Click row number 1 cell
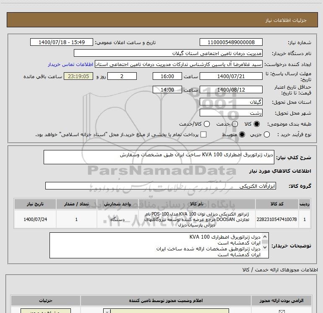Screen dimensions: 323x313 [x=305, y=219]
